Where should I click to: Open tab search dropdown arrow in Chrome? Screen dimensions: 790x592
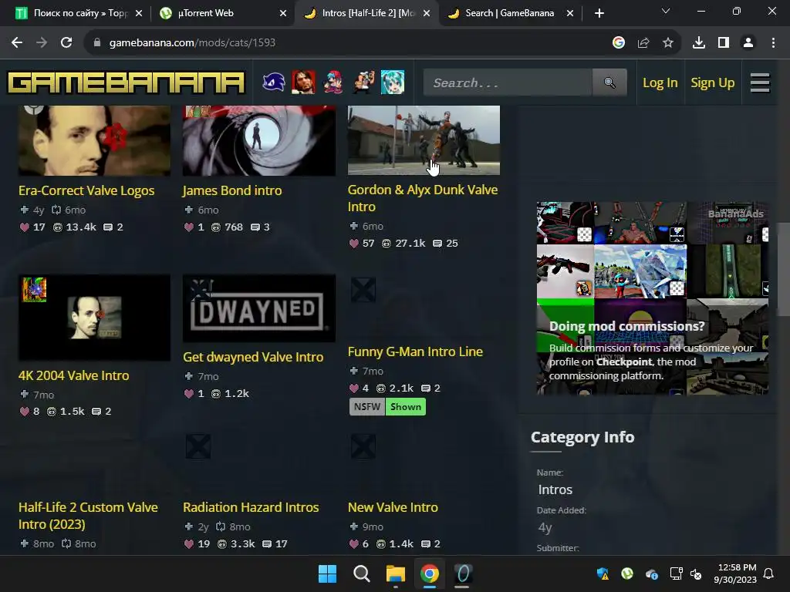[x=666, y=11]
